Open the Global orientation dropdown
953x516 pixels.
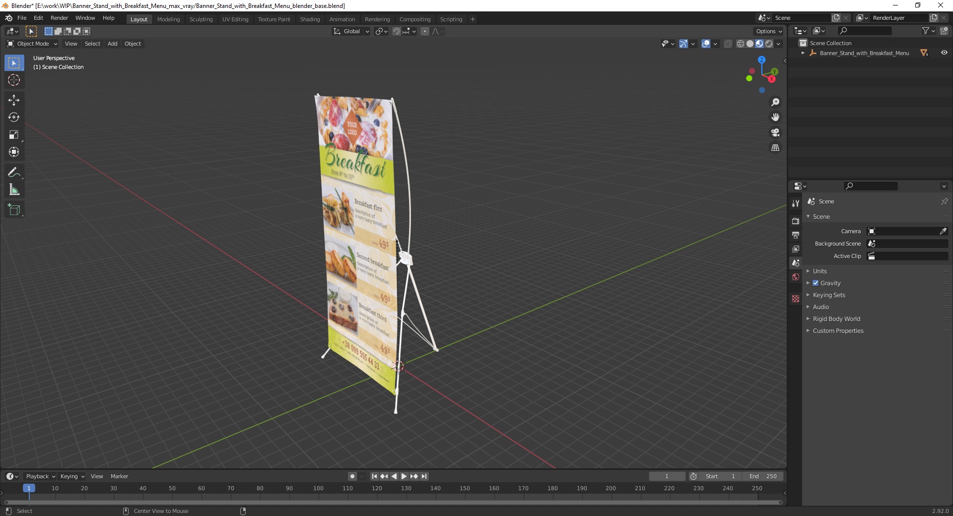point(351,31)
